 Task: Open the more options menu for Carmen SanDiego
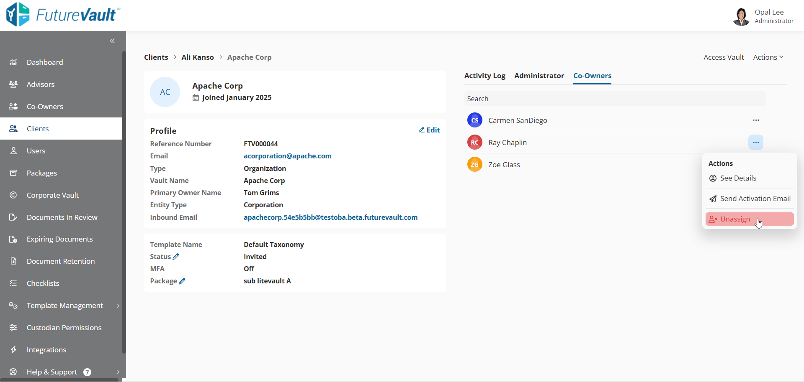click(x=756, y=120)
